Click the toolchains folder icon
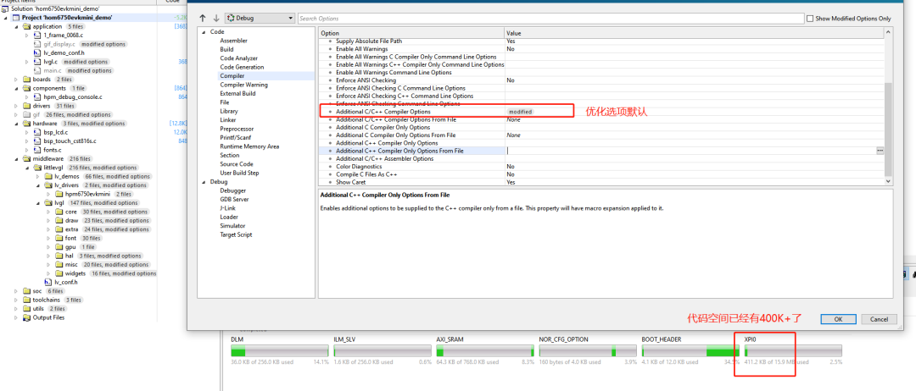Screen dimensions: 916x391 pos(26,300)
